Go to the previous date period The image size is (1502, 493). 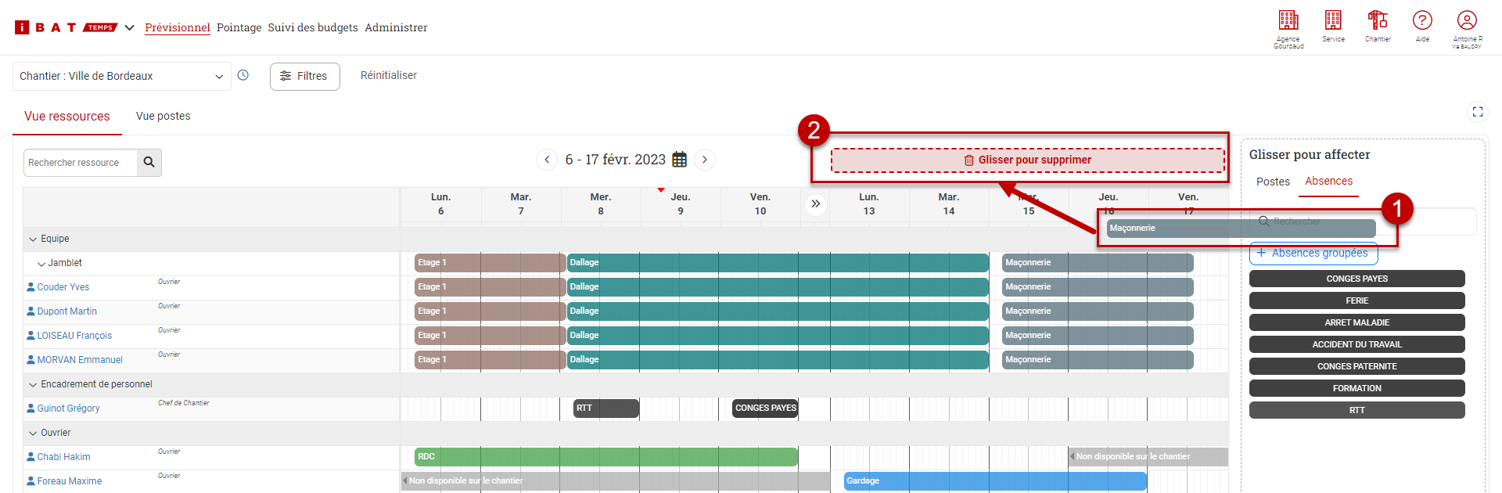(x=547, y=160)
